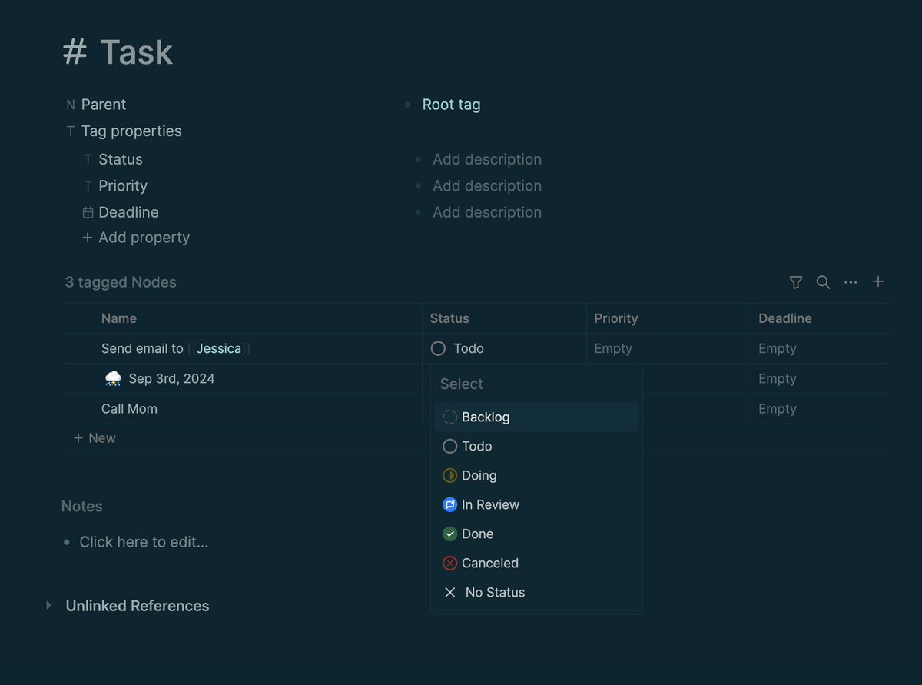The height and width of the screenshot is (685, 922).
Task: Click the Deadline calendar icon
Action: tap(88, 212)
